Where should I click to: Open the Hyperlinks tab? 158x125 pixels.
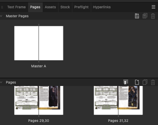[x=102, y=7]
